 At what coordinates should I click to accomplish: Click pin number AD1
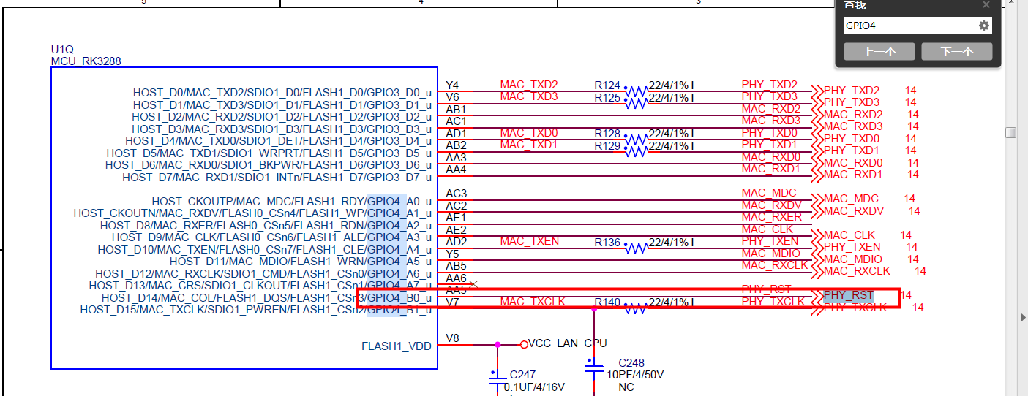[x=456, y=134]
